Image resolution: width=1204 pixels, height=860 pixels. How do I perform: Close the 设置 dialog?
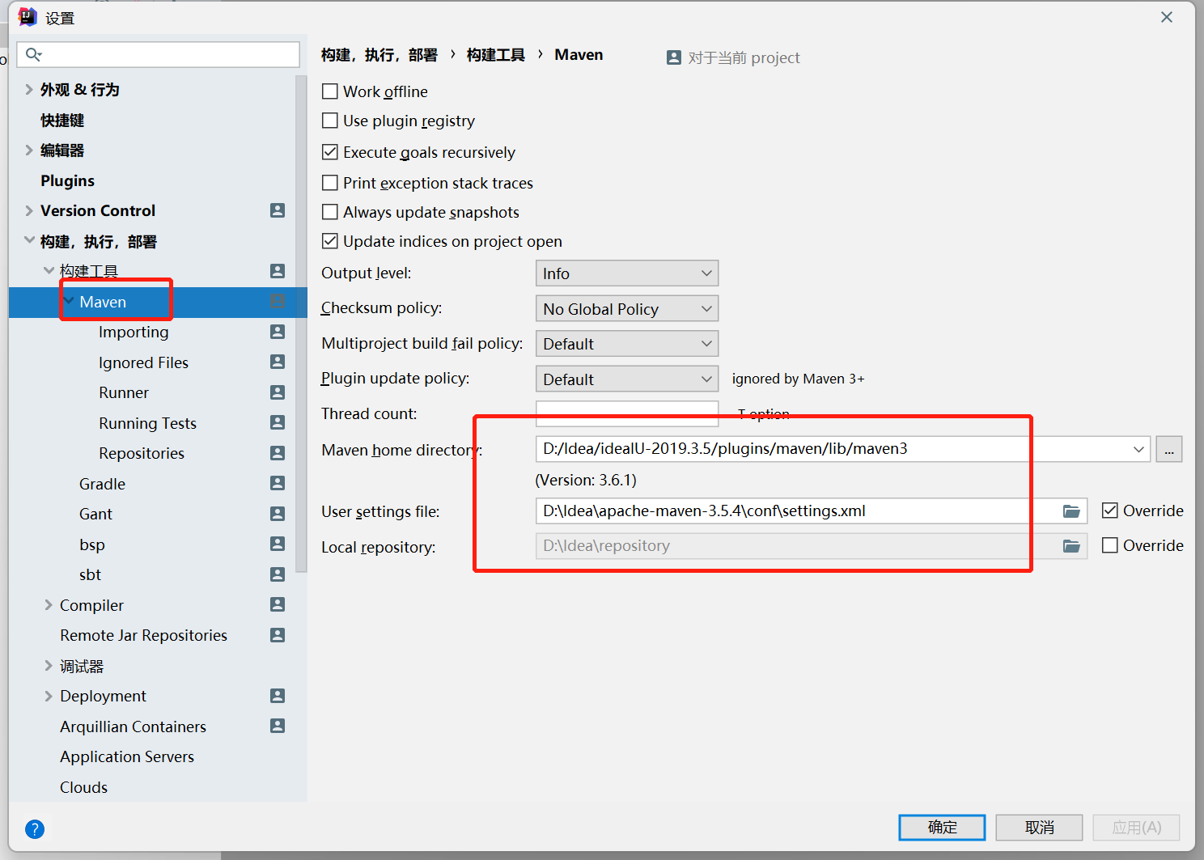pyautogui.click(x=1166, y=17)
